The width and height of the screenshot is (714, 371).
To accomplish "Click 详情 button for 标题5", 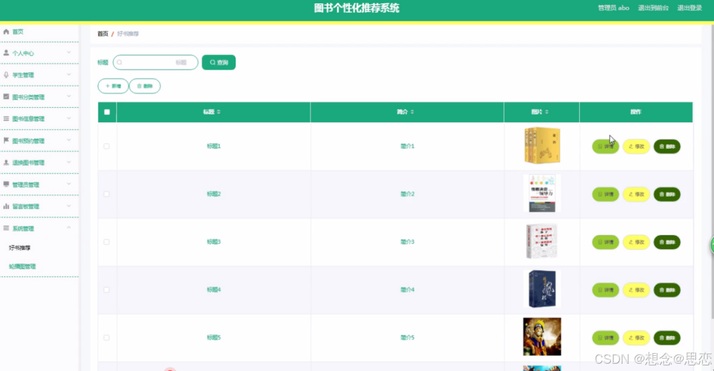I will 606,338.
